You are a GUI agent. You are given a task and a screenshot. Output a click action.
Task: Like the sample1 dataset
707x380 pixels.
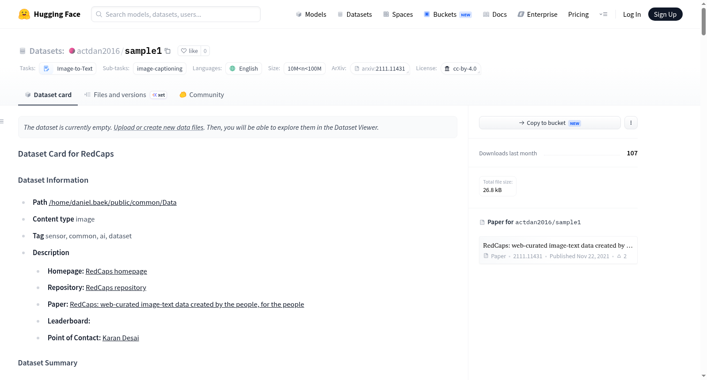[x=190, y=51]
